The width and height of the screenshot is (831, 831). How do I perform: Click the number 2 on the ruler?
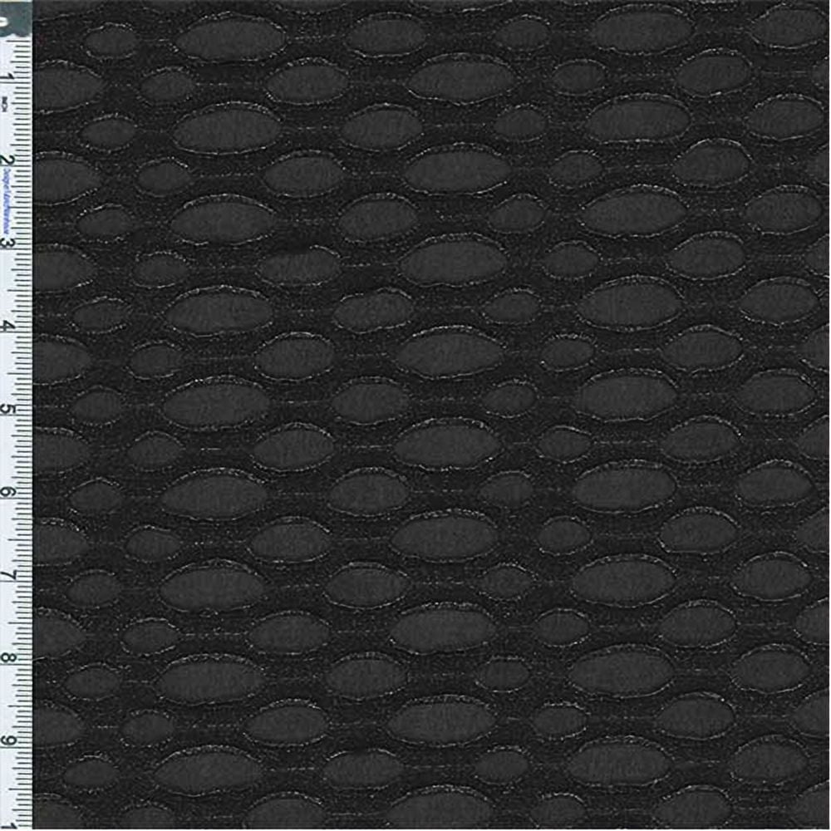(7, 160)
